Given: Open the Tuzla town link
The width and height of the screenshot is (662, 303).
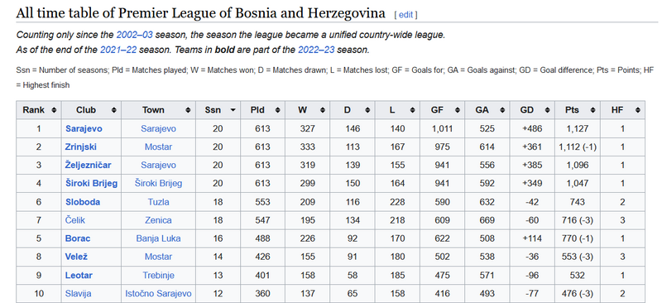Looking at the screenshot, I should point(158,202).
